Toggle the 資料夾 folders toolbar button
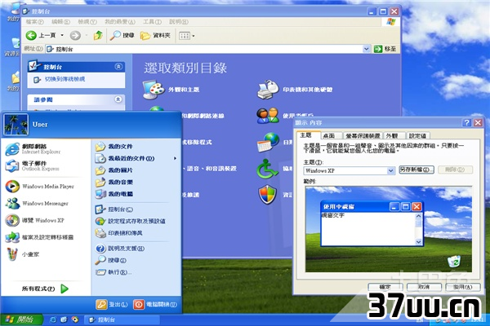490x326 pixels. (x=155, y=35)
